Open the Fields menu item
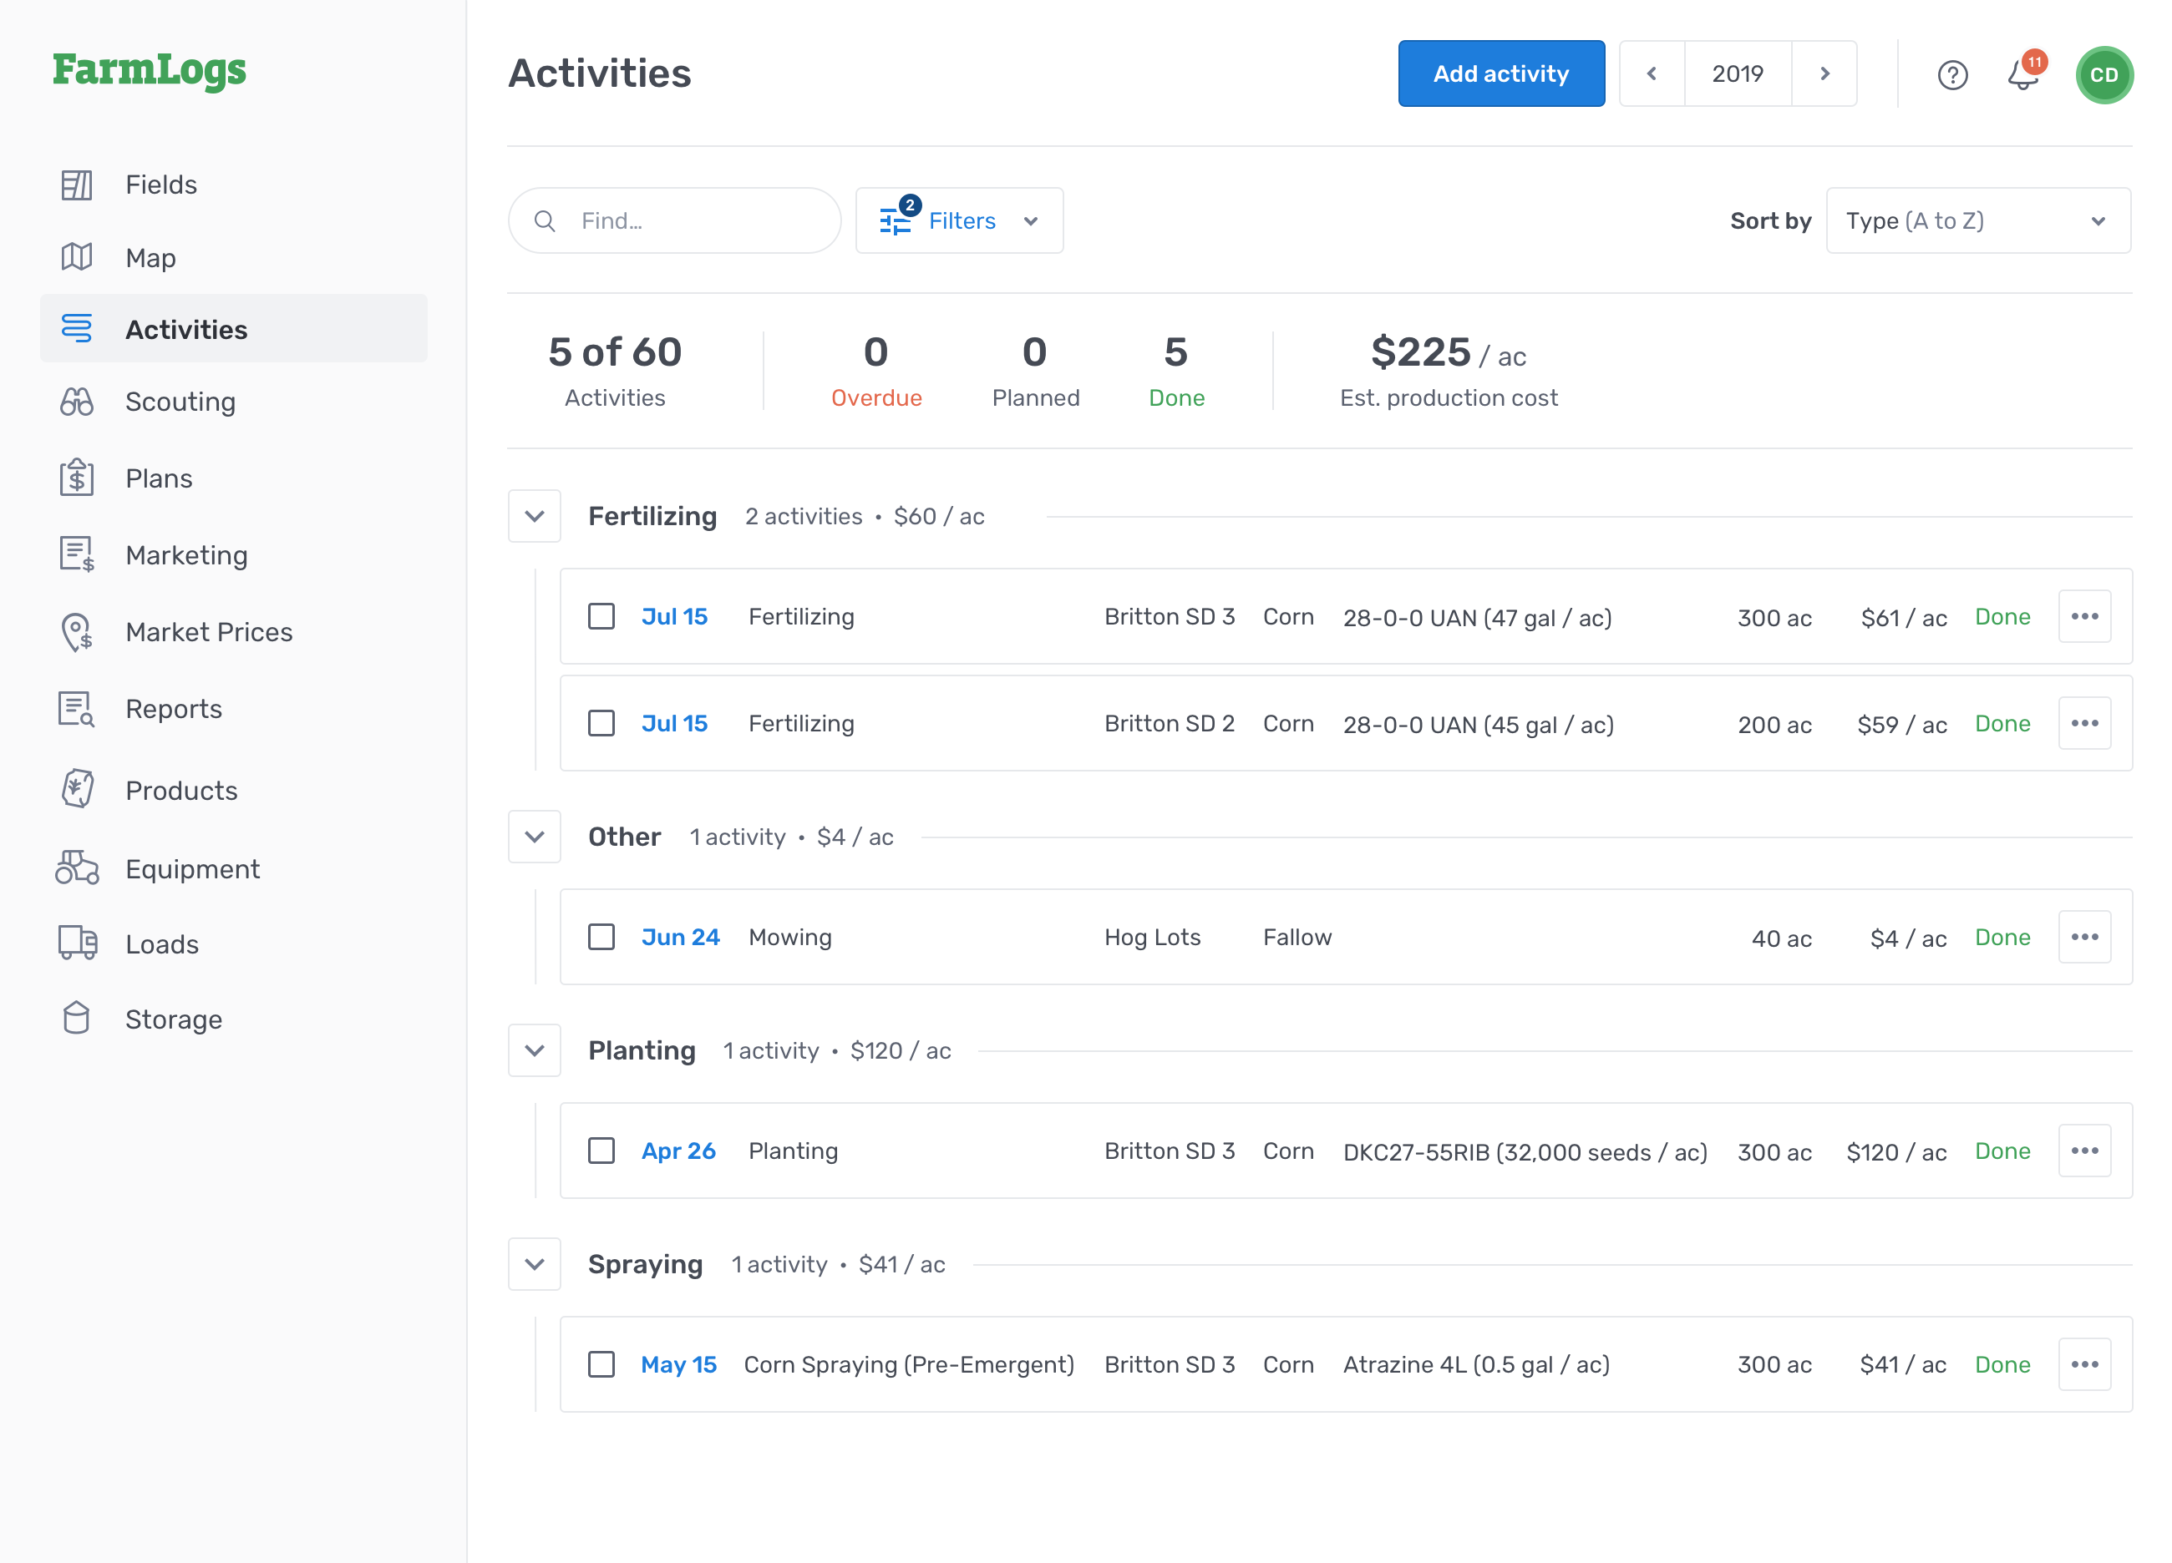The image size is (2172, 1563). pyautogui.click(x=234, y=185)
